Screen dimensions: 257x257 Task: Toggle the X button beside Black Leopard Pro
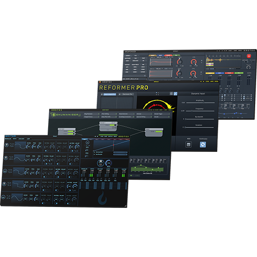click(101, 94)
